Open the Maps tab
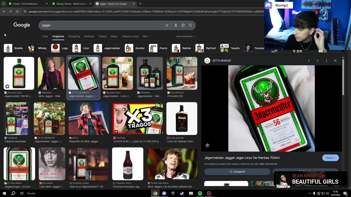This screenshot has width=351, height=197. [x=114, y=36]
